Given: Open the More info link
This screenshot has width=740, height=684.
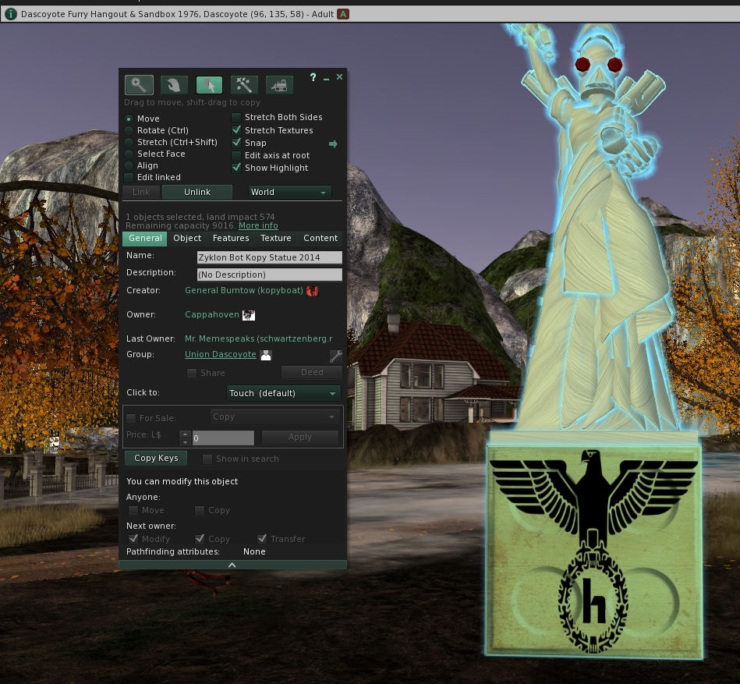Looking at the screenshot, I should tap(258, 225).
